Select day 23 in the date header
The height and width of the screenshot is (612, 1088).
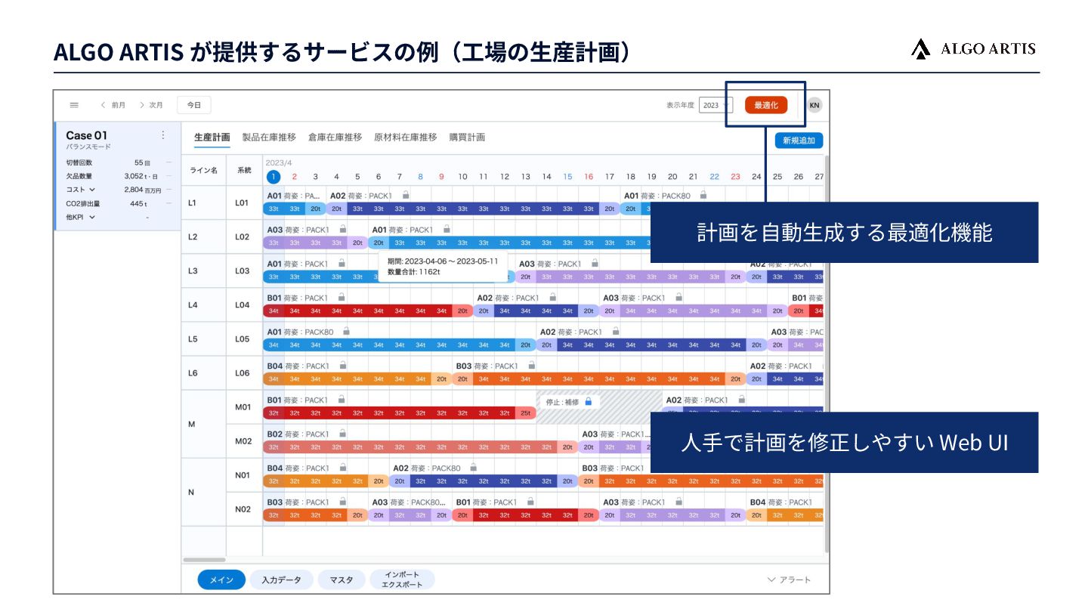[735, 176]
